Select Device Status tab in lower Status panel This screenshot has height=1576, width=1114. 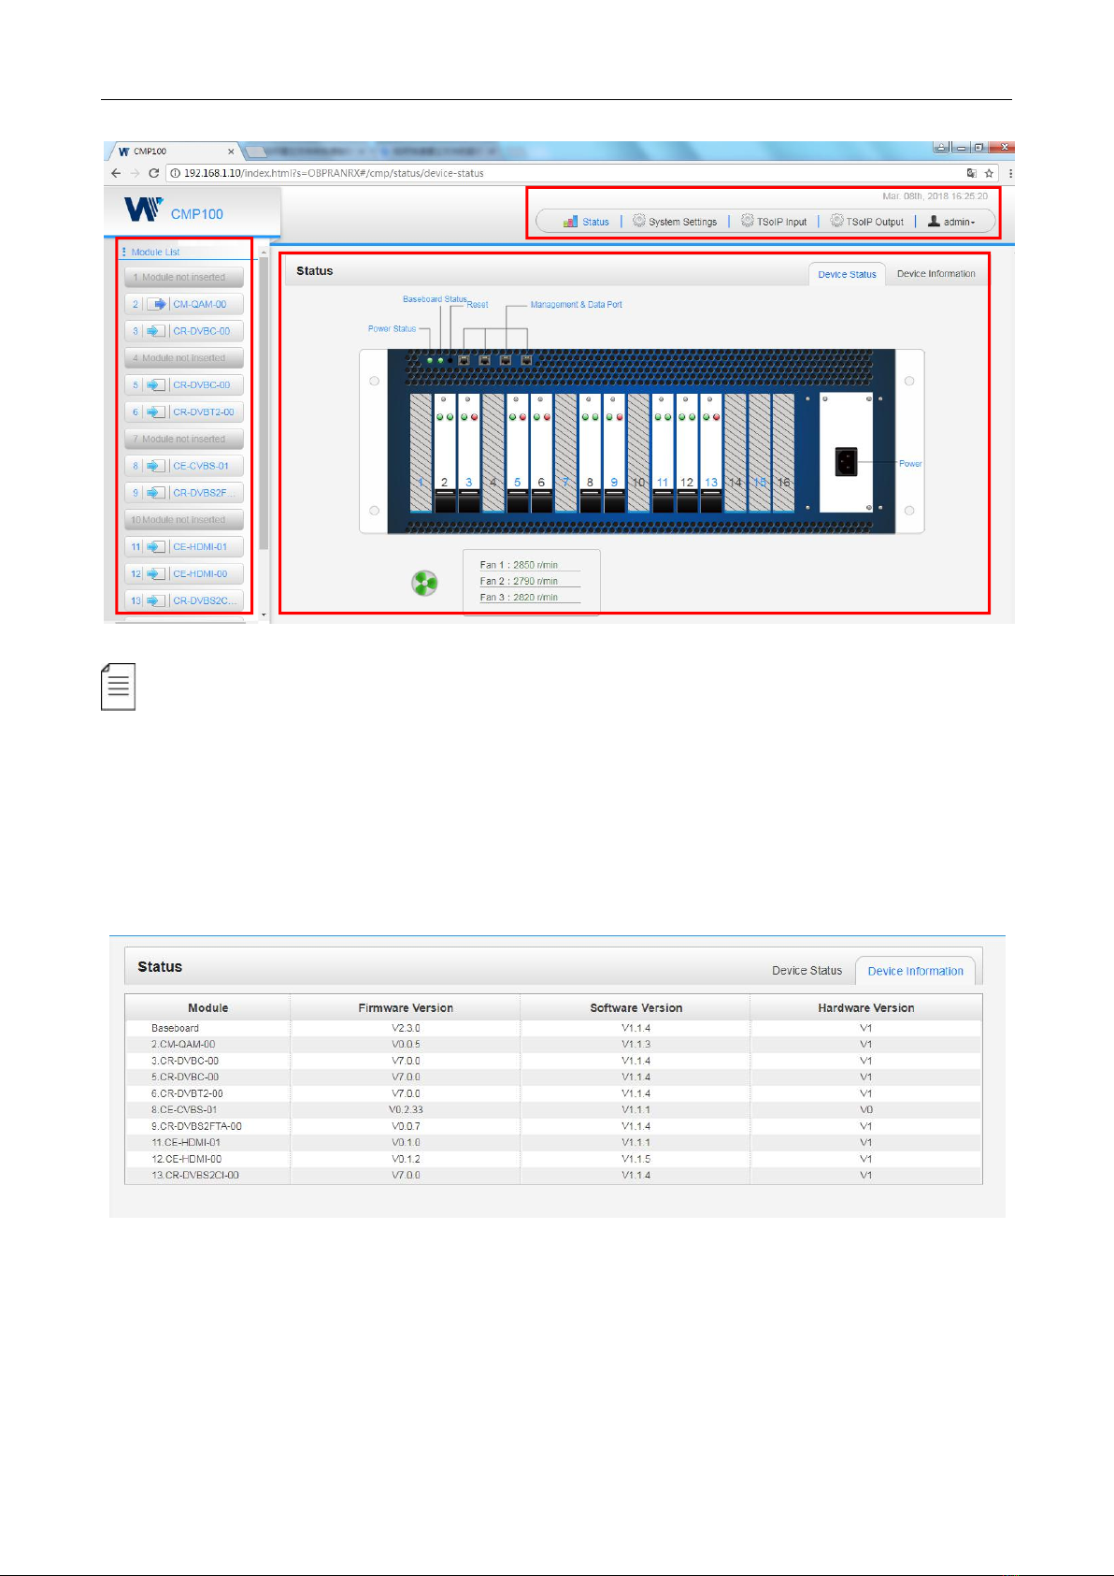point(807,971)
